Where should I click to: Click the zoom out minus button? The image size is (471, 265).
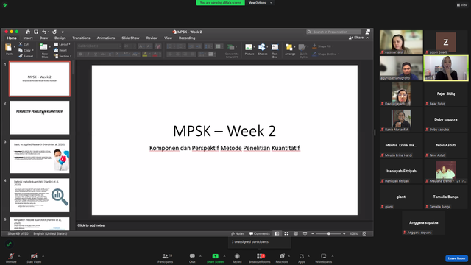[x=313, y=233]
